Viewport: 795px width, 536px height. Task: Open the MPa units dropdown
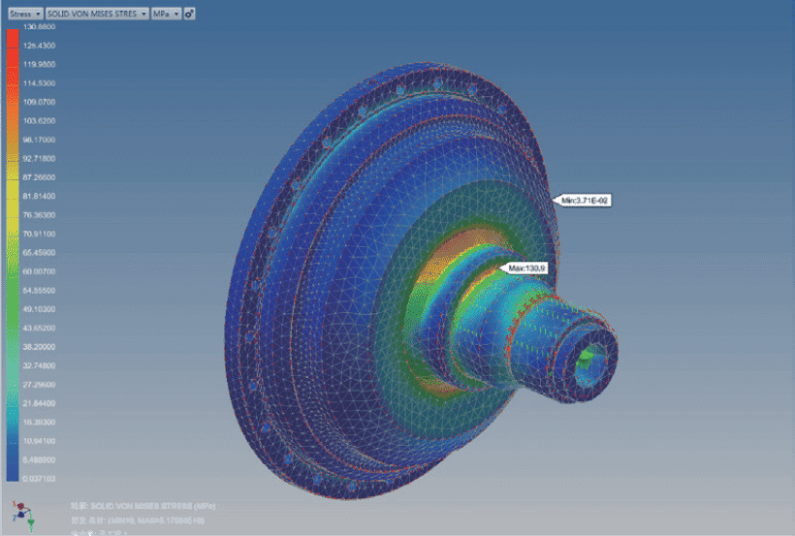tap(166, 14)
